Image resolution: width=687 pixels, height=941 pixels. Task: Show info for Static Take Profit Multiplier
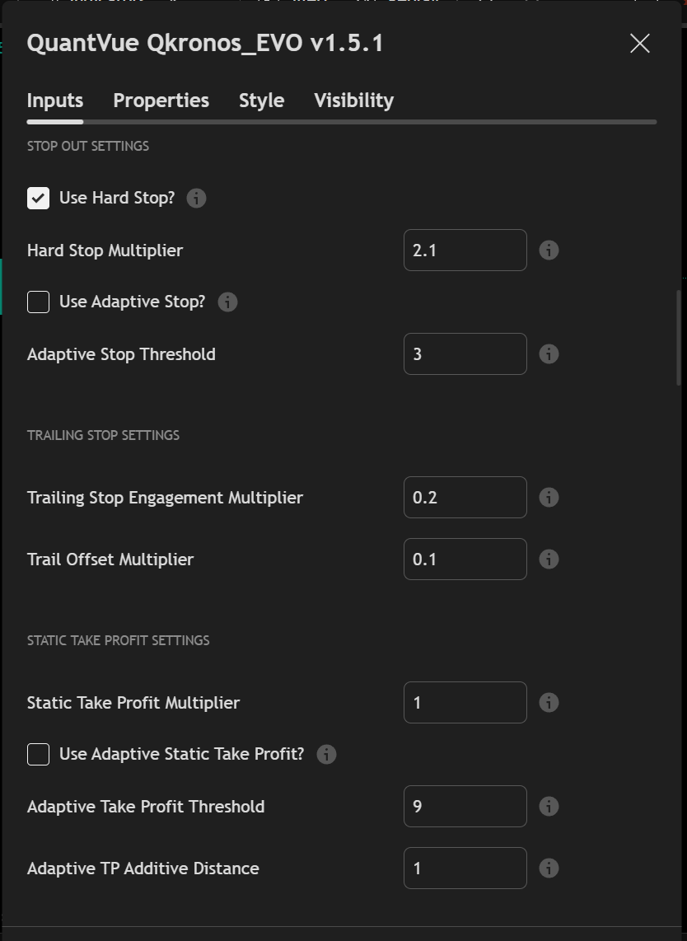(x=549, y=703)
